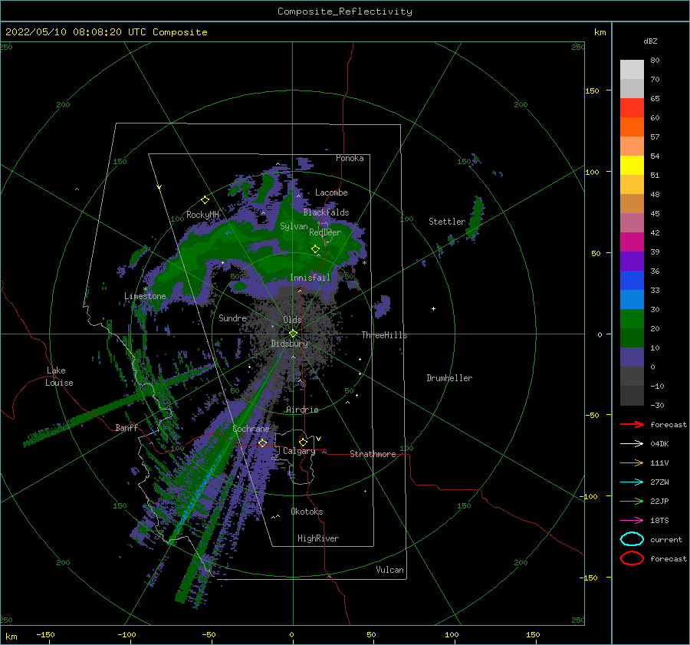
Task: Click the Lake Louise label
Action: 59,377
